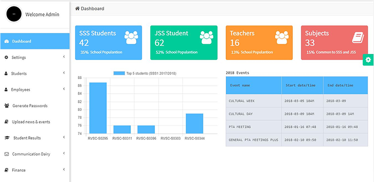This screenshot has height=182, width=374.
Task: Click the group icon on JSS Student card
Action: (206, 37)
